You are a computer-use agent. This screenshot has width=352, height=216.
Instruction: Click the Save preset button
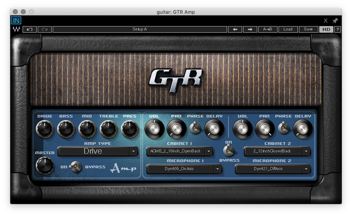coord(308,29)
